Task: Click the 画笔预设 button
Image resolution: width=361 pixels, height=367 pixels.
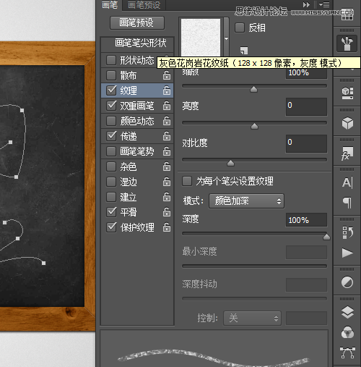Action: [137, 23]
